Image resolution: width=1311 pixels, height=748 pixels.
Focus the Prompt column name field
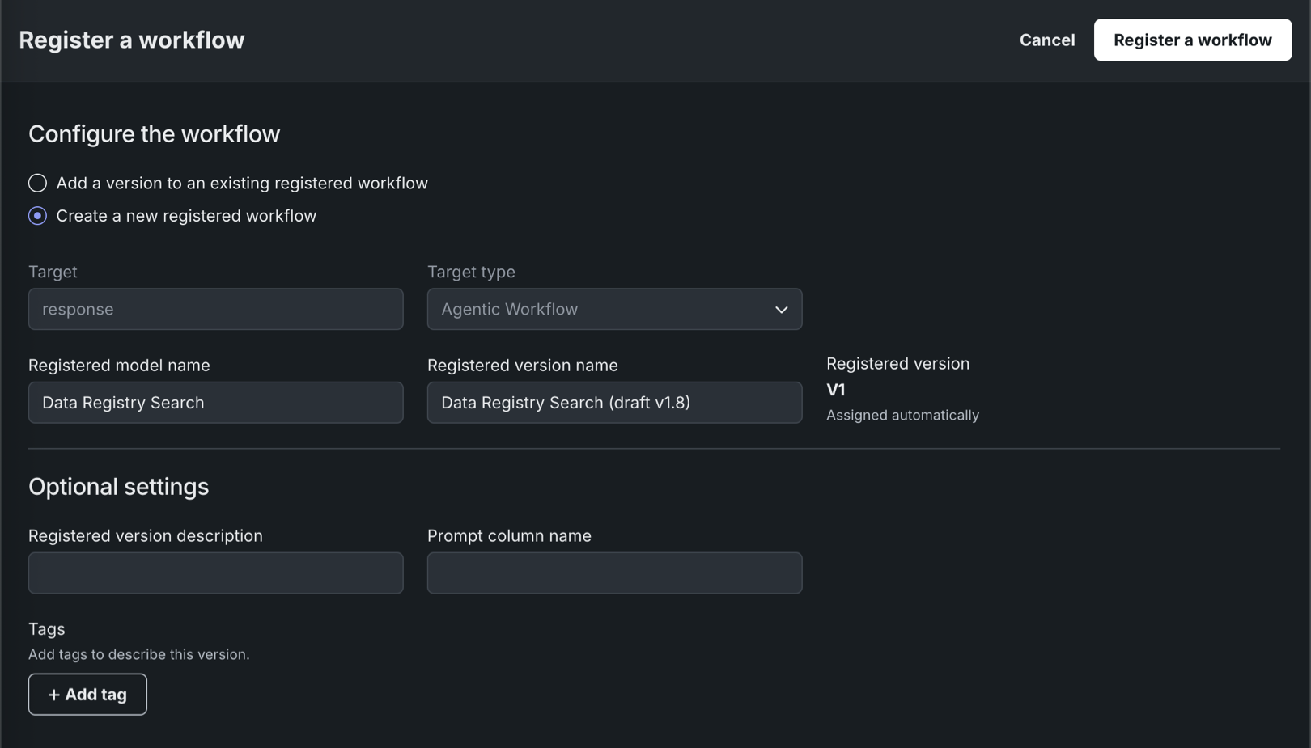[614, 573]
